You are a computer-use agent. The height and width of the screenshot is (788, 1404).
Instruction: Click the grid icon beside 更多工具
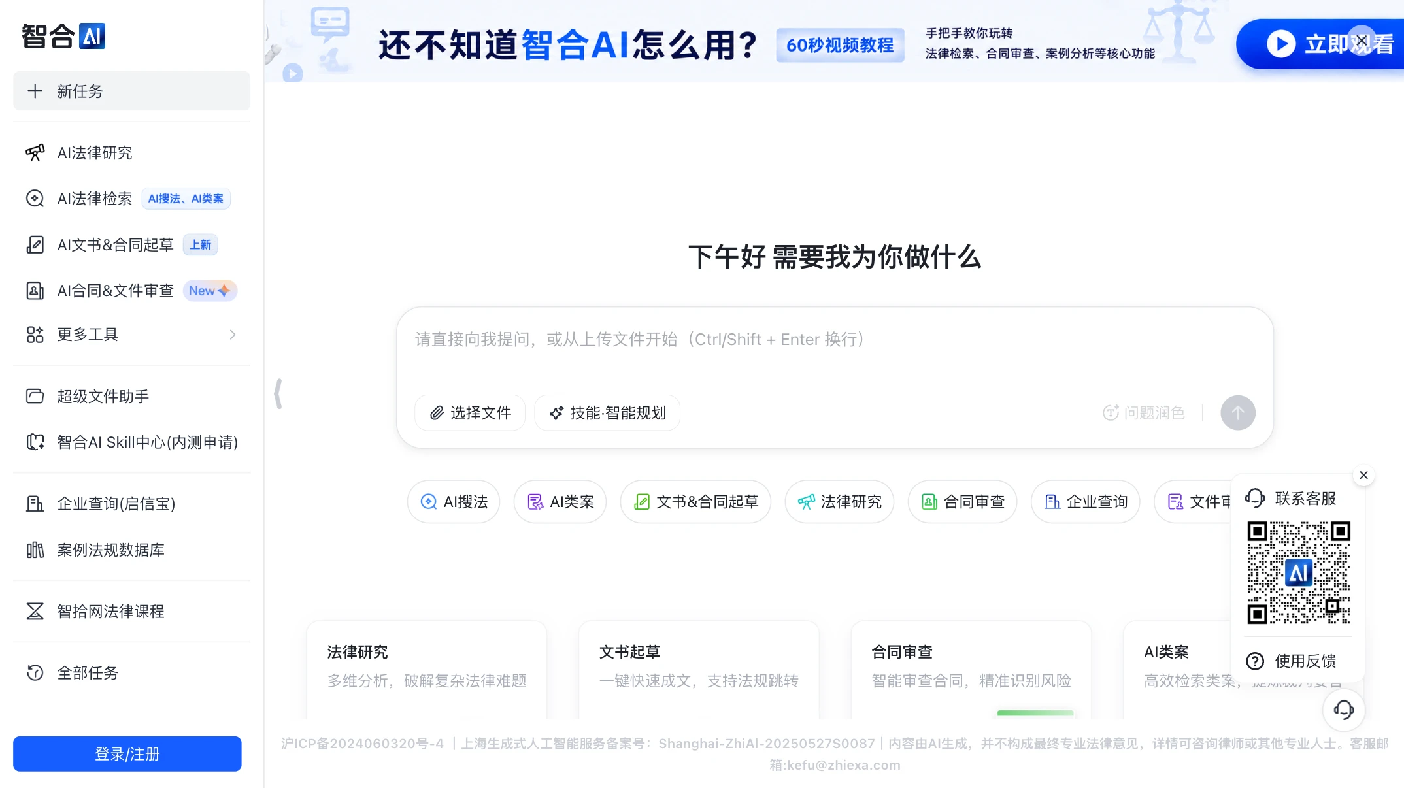[x=35, y=335]
